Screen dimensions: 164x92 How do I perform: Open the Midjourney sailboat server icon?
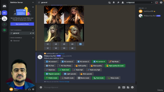pos(4,19)
